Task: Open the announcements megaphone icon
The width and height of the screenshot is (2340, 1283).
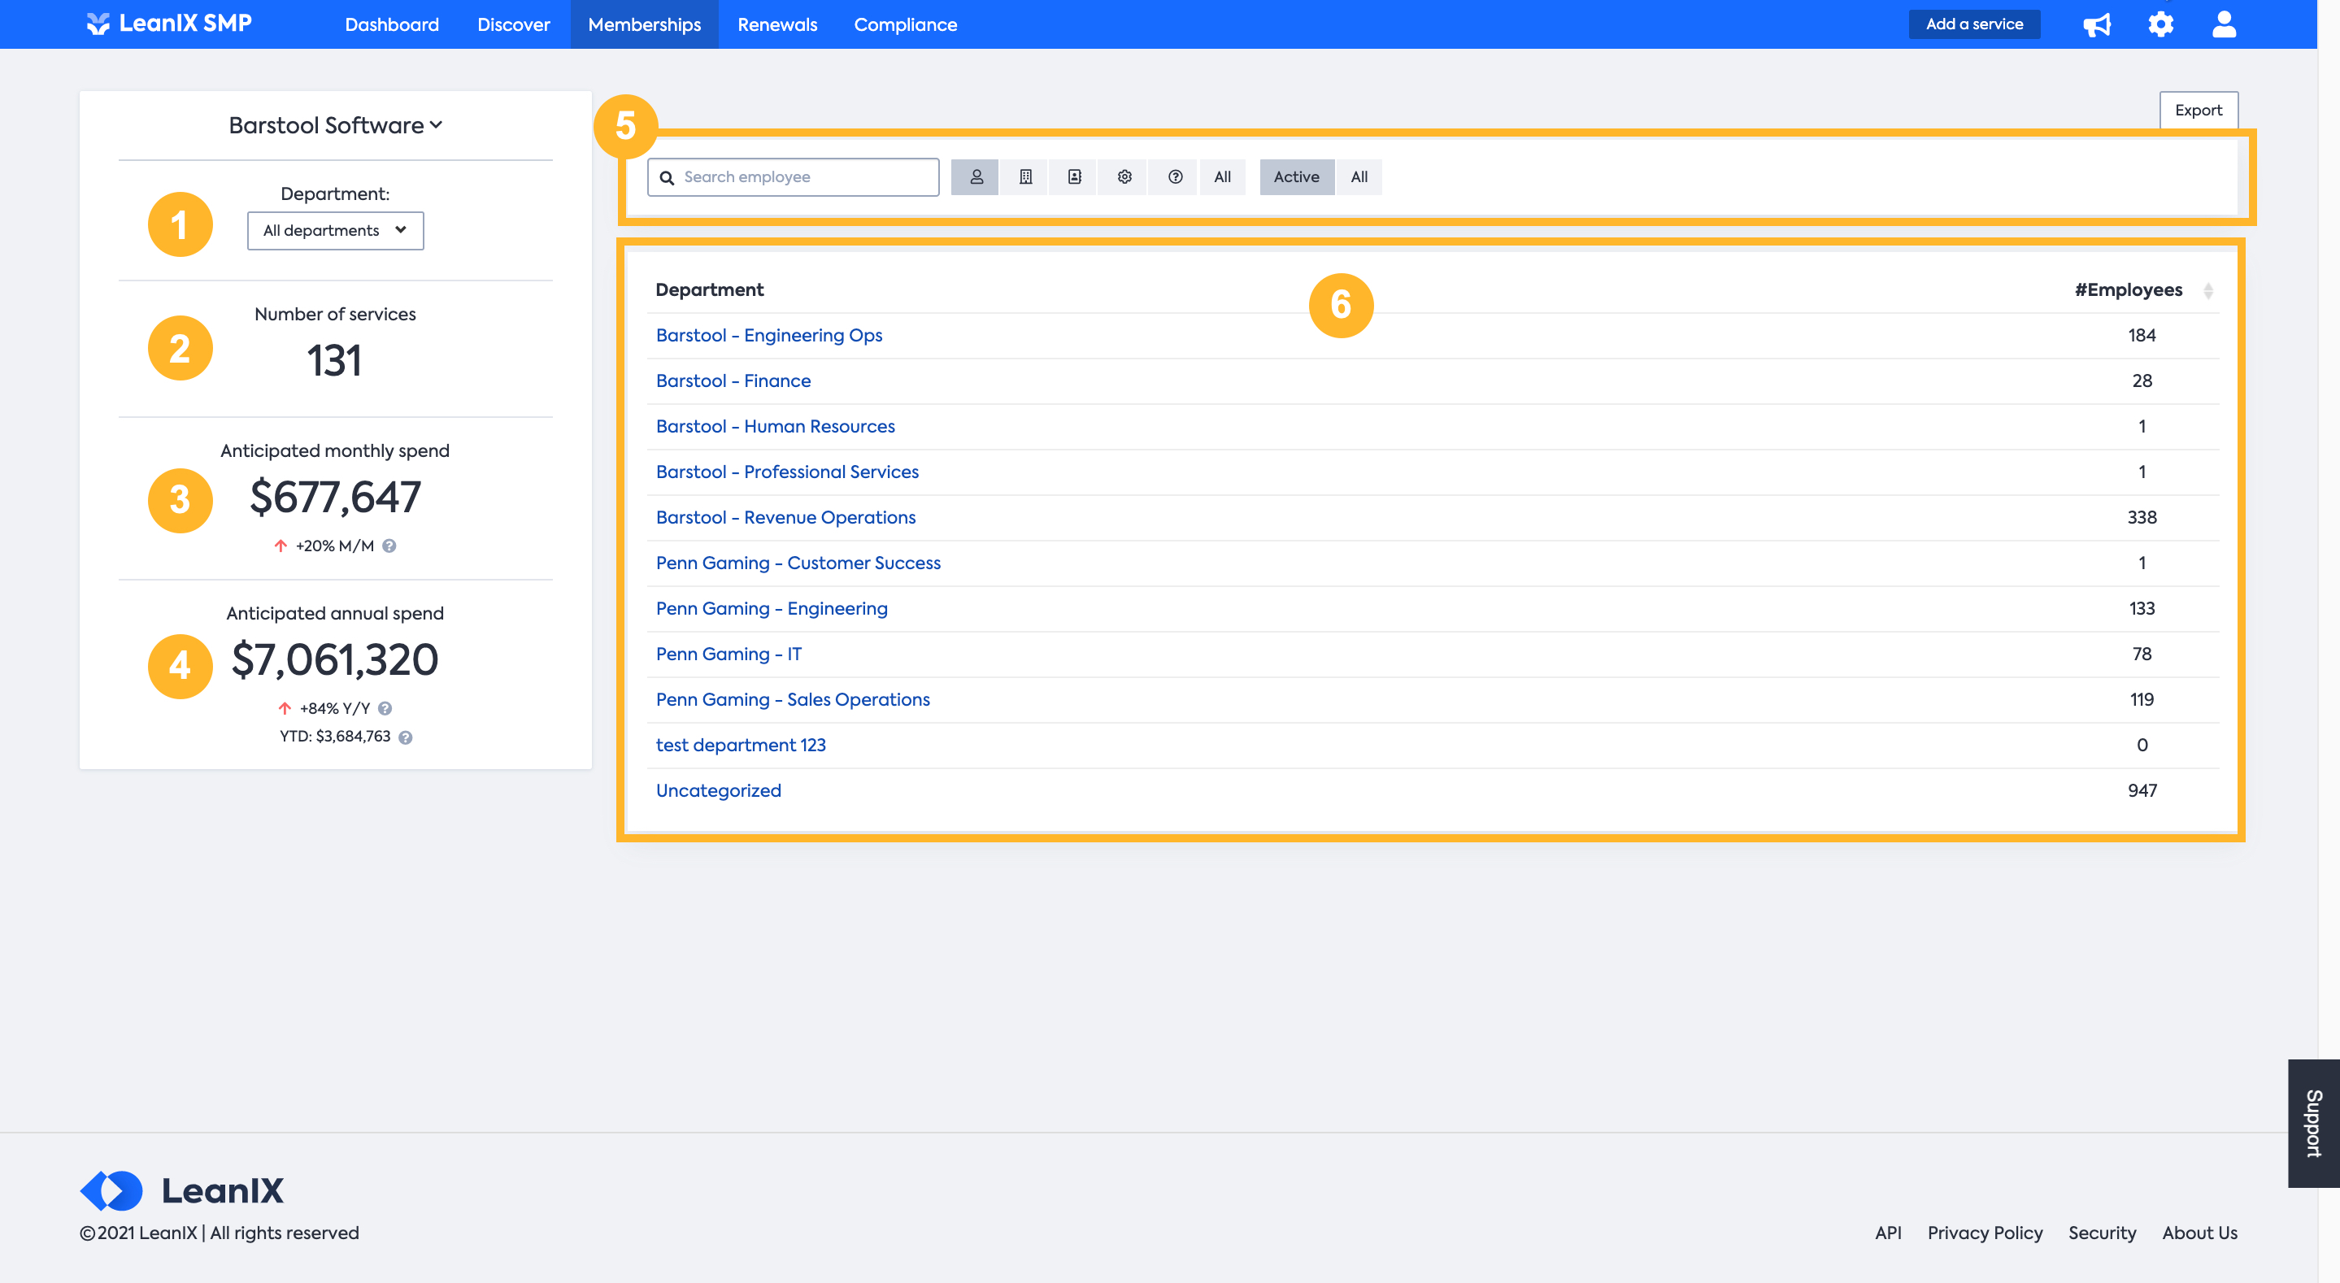Action: click(2097, 24)
